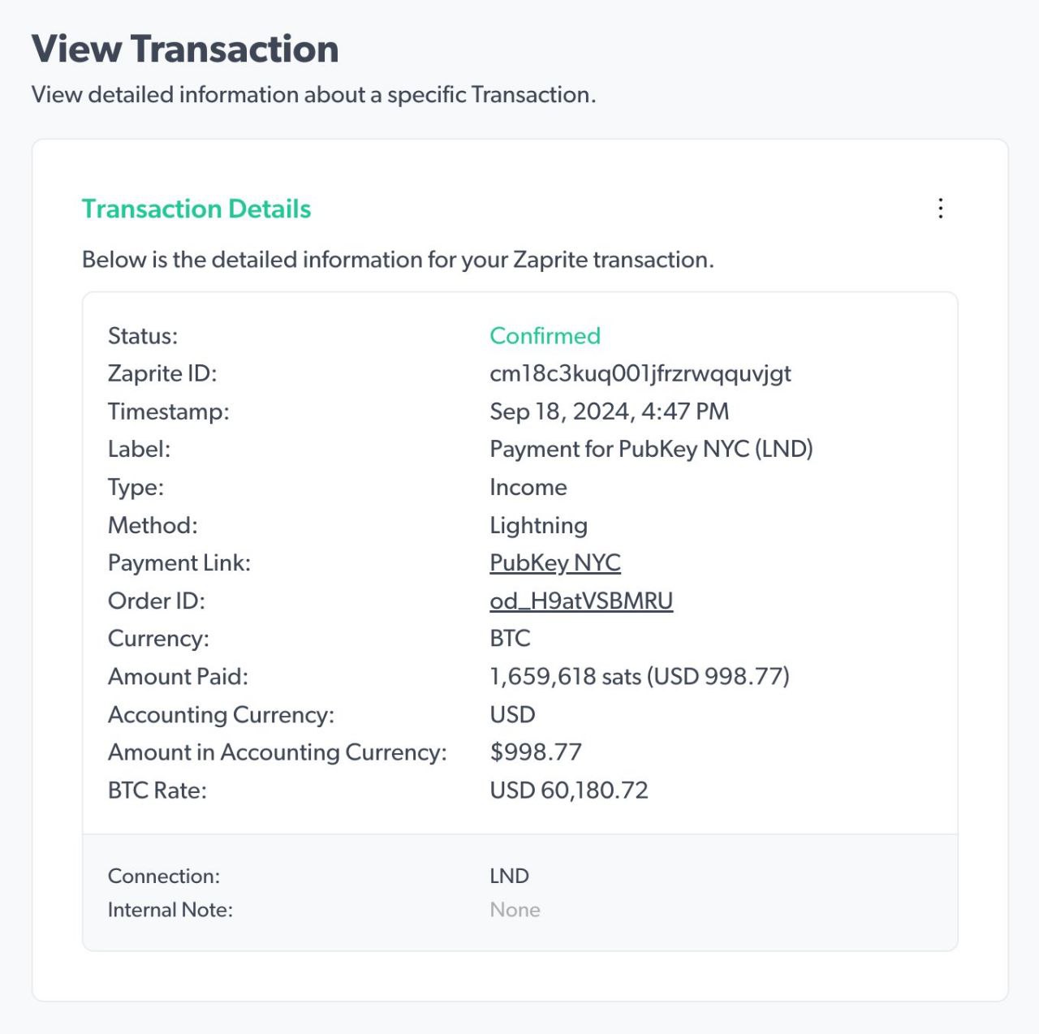
Task: Click the Zaprite transaction description text
Action: click(398, 260)
